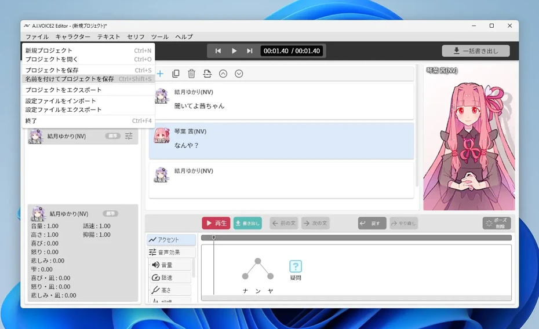Screen dimensions: 539x329
Task: Select 結月ゆかり(NV) in the character list
Action: pos(82,136)
